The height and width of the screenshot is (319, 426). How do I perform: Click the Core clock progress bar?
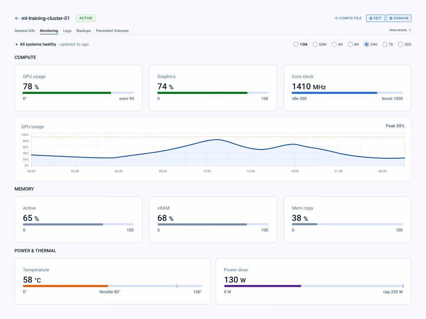point(347,93)
